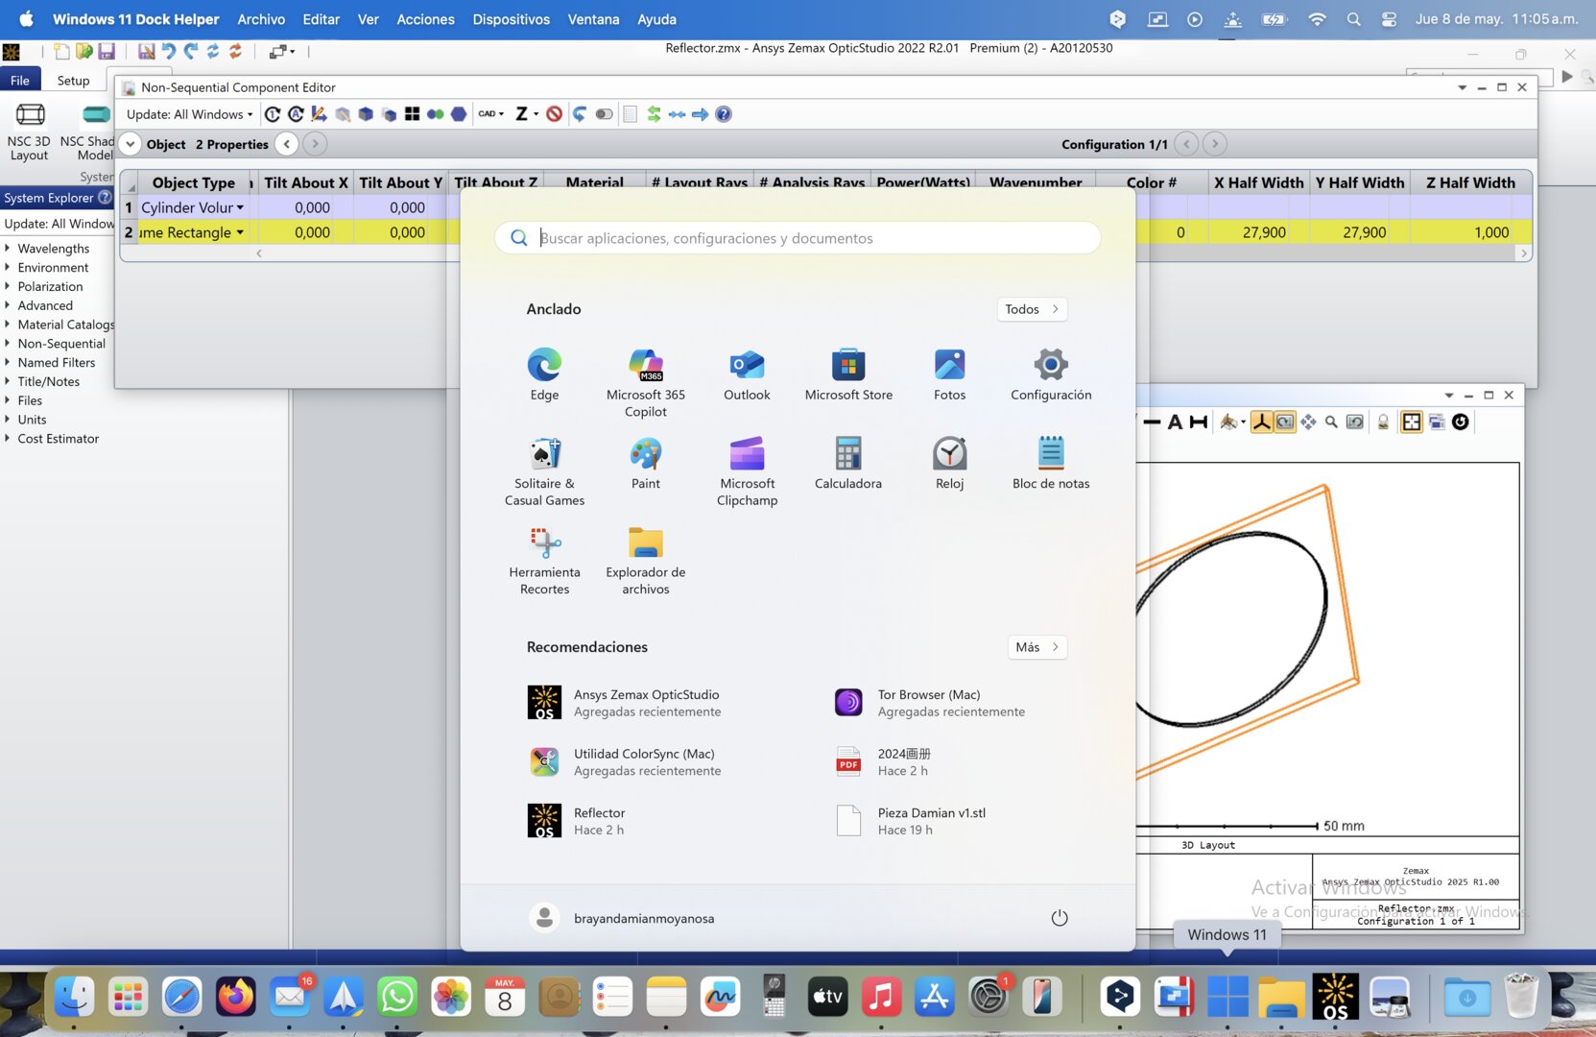This screenshot has width=1596, height=1037.
Task: Open the Fotos app
Action: click(x=949, y=375)
